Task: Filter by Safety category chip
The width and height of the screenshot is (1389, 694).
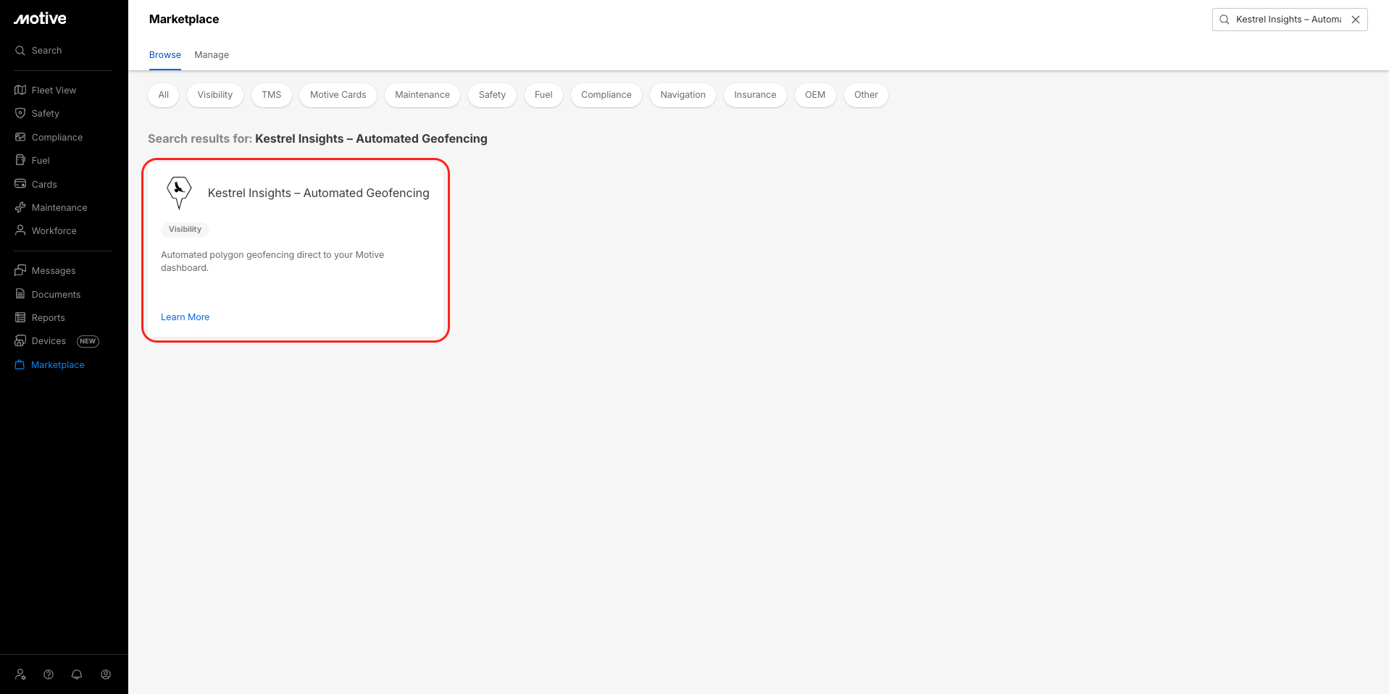Action: pyautogui.click(x=492, y=95)
